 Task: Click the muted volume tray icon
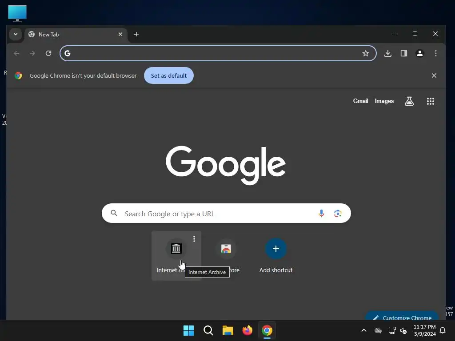[403, 330]
